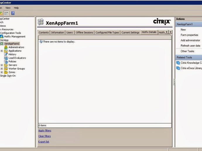
Task: Open the Help menu
Action: (x=16, y=8)
